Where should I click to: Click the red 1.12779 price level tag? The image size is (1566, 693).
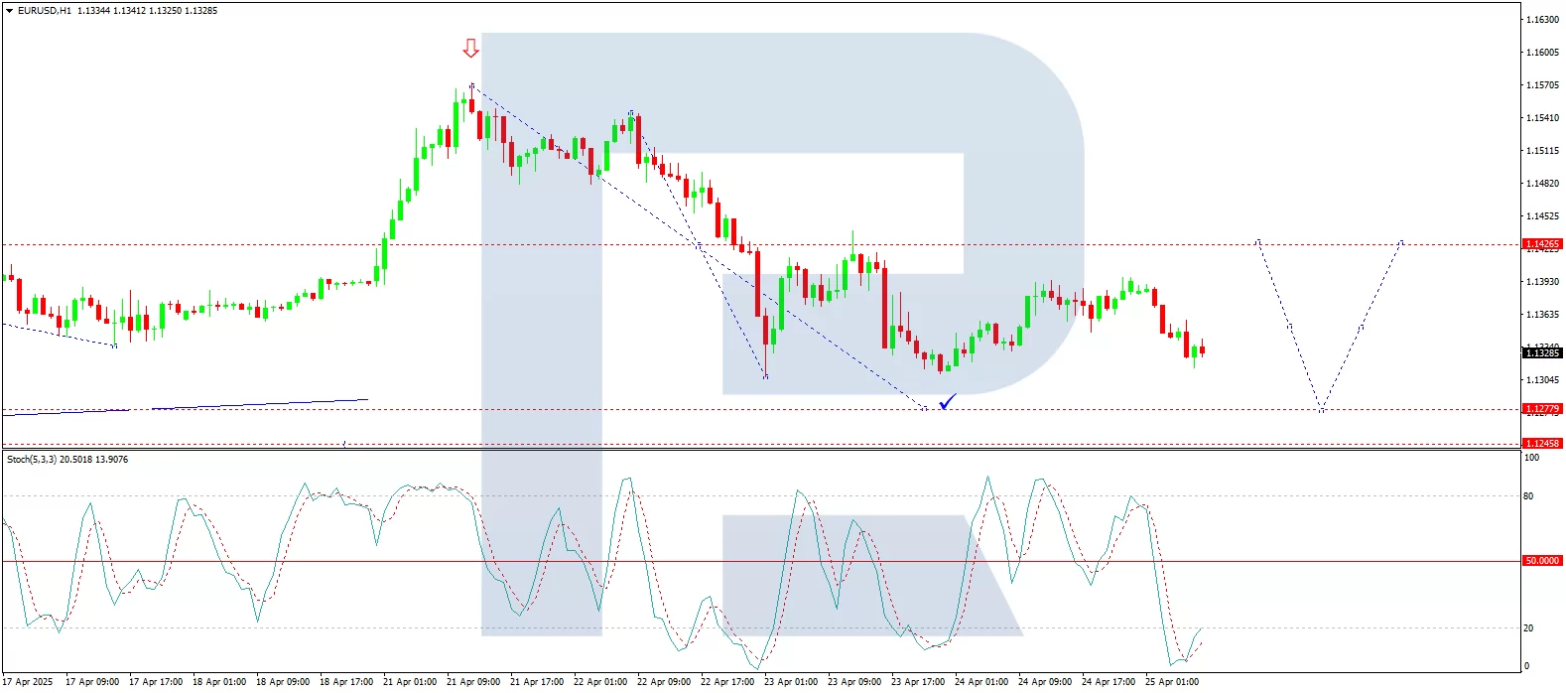click(x=1541, y=409)
